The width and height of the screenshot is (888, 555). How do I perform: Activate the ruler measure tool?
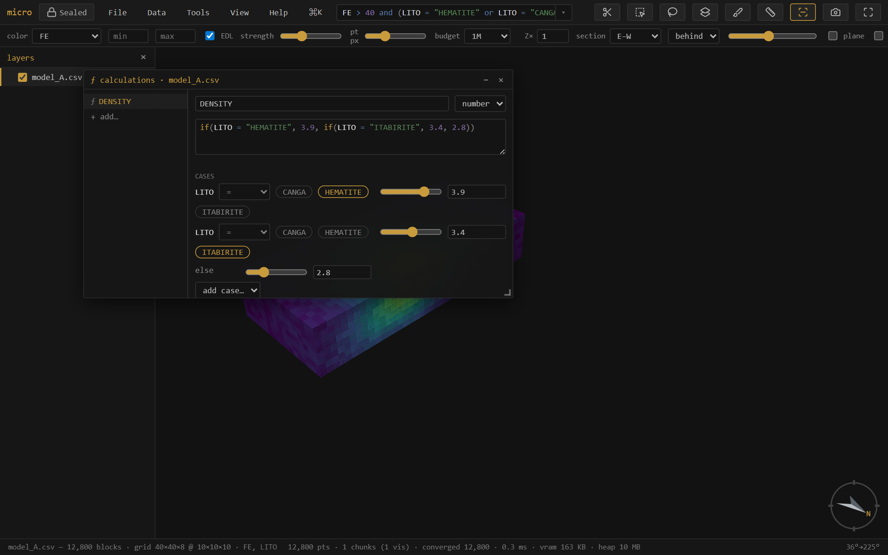coord(770,12)
